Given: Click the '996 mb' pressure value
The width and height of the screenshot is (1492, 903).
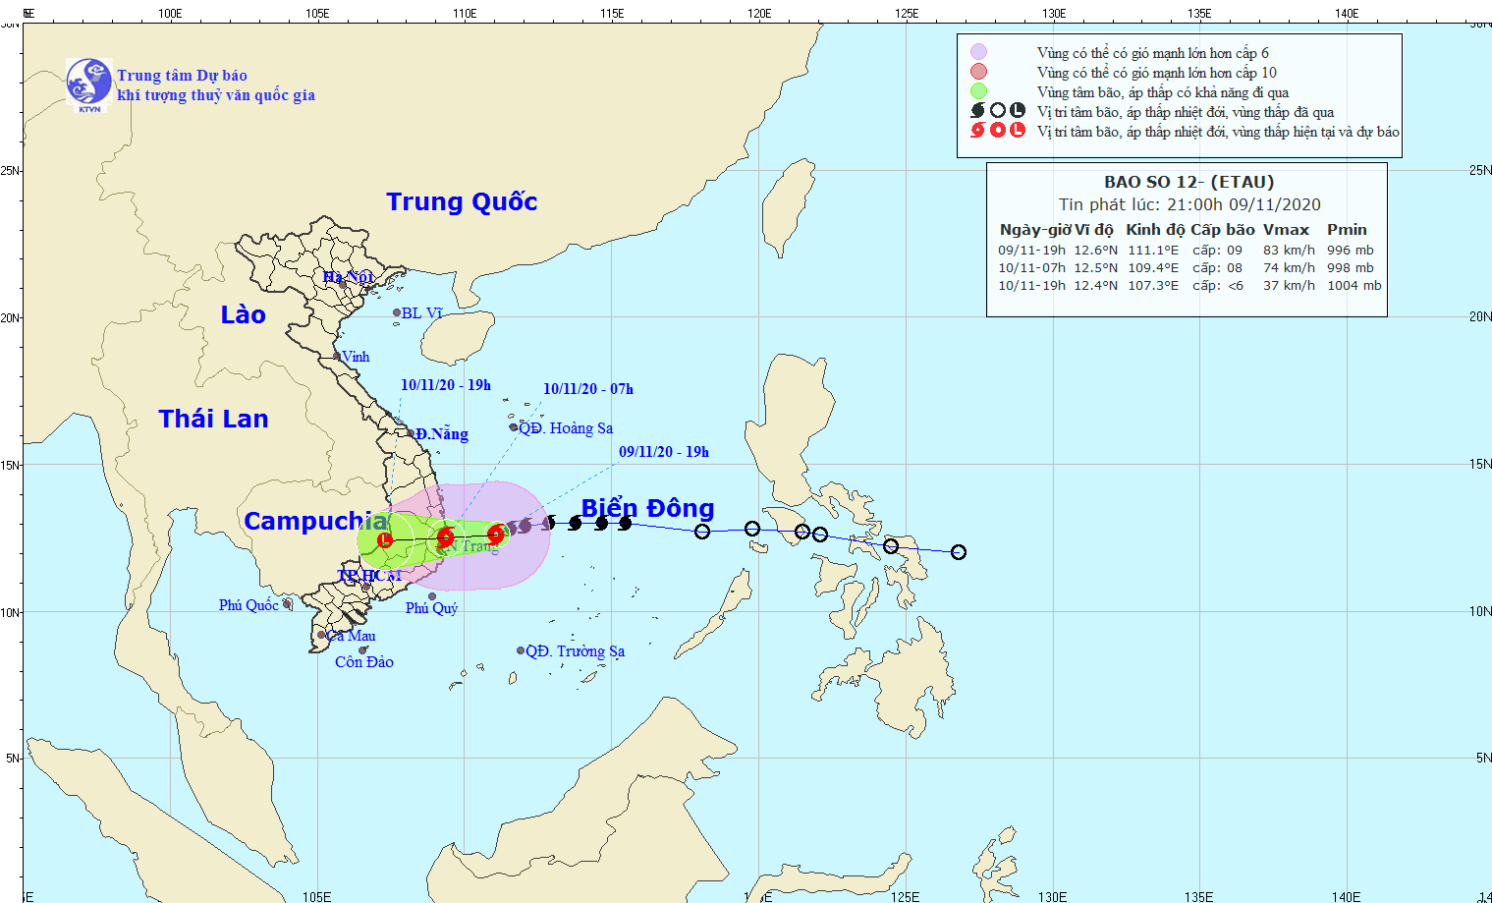Looking at the screenshot, I should point(1351,251).
